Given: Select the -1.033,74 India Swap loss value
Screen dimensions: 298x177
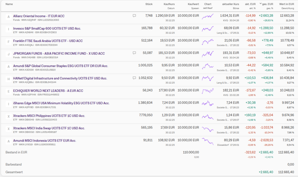Looking at the screenshot, I should click(x=266, y=127).
